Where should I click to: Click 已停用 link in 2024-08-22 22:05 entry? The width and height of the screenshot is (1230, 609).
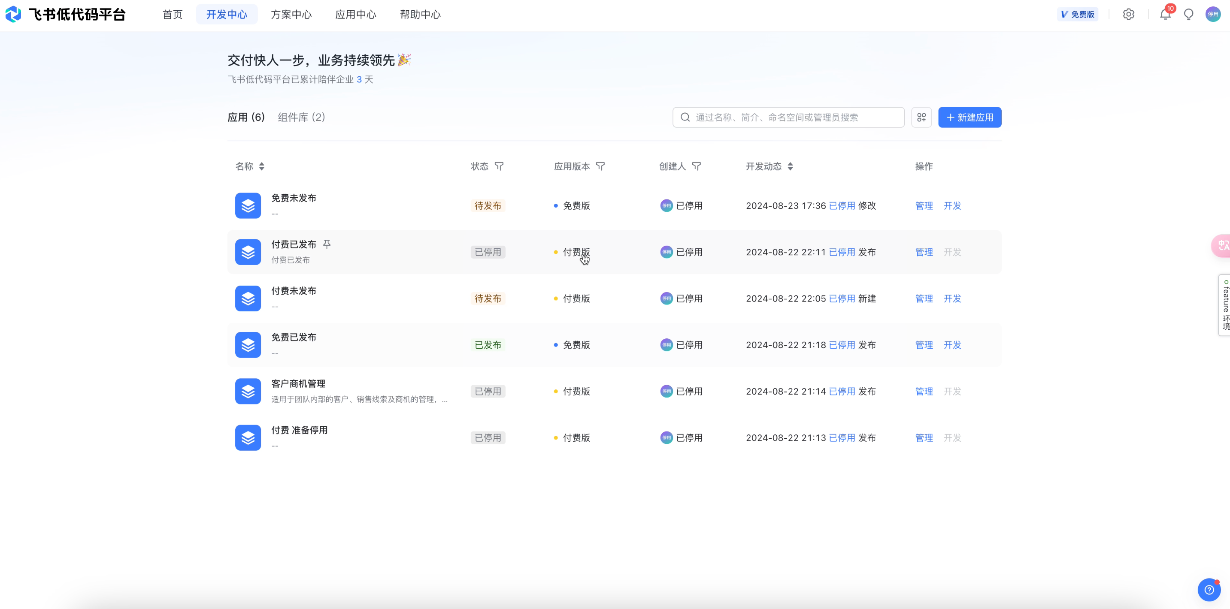[x=842, y=298]
